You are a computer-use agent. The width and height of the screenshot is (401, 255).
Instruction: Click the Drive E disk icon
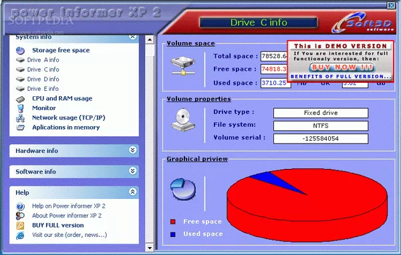(x=20, y=89)
